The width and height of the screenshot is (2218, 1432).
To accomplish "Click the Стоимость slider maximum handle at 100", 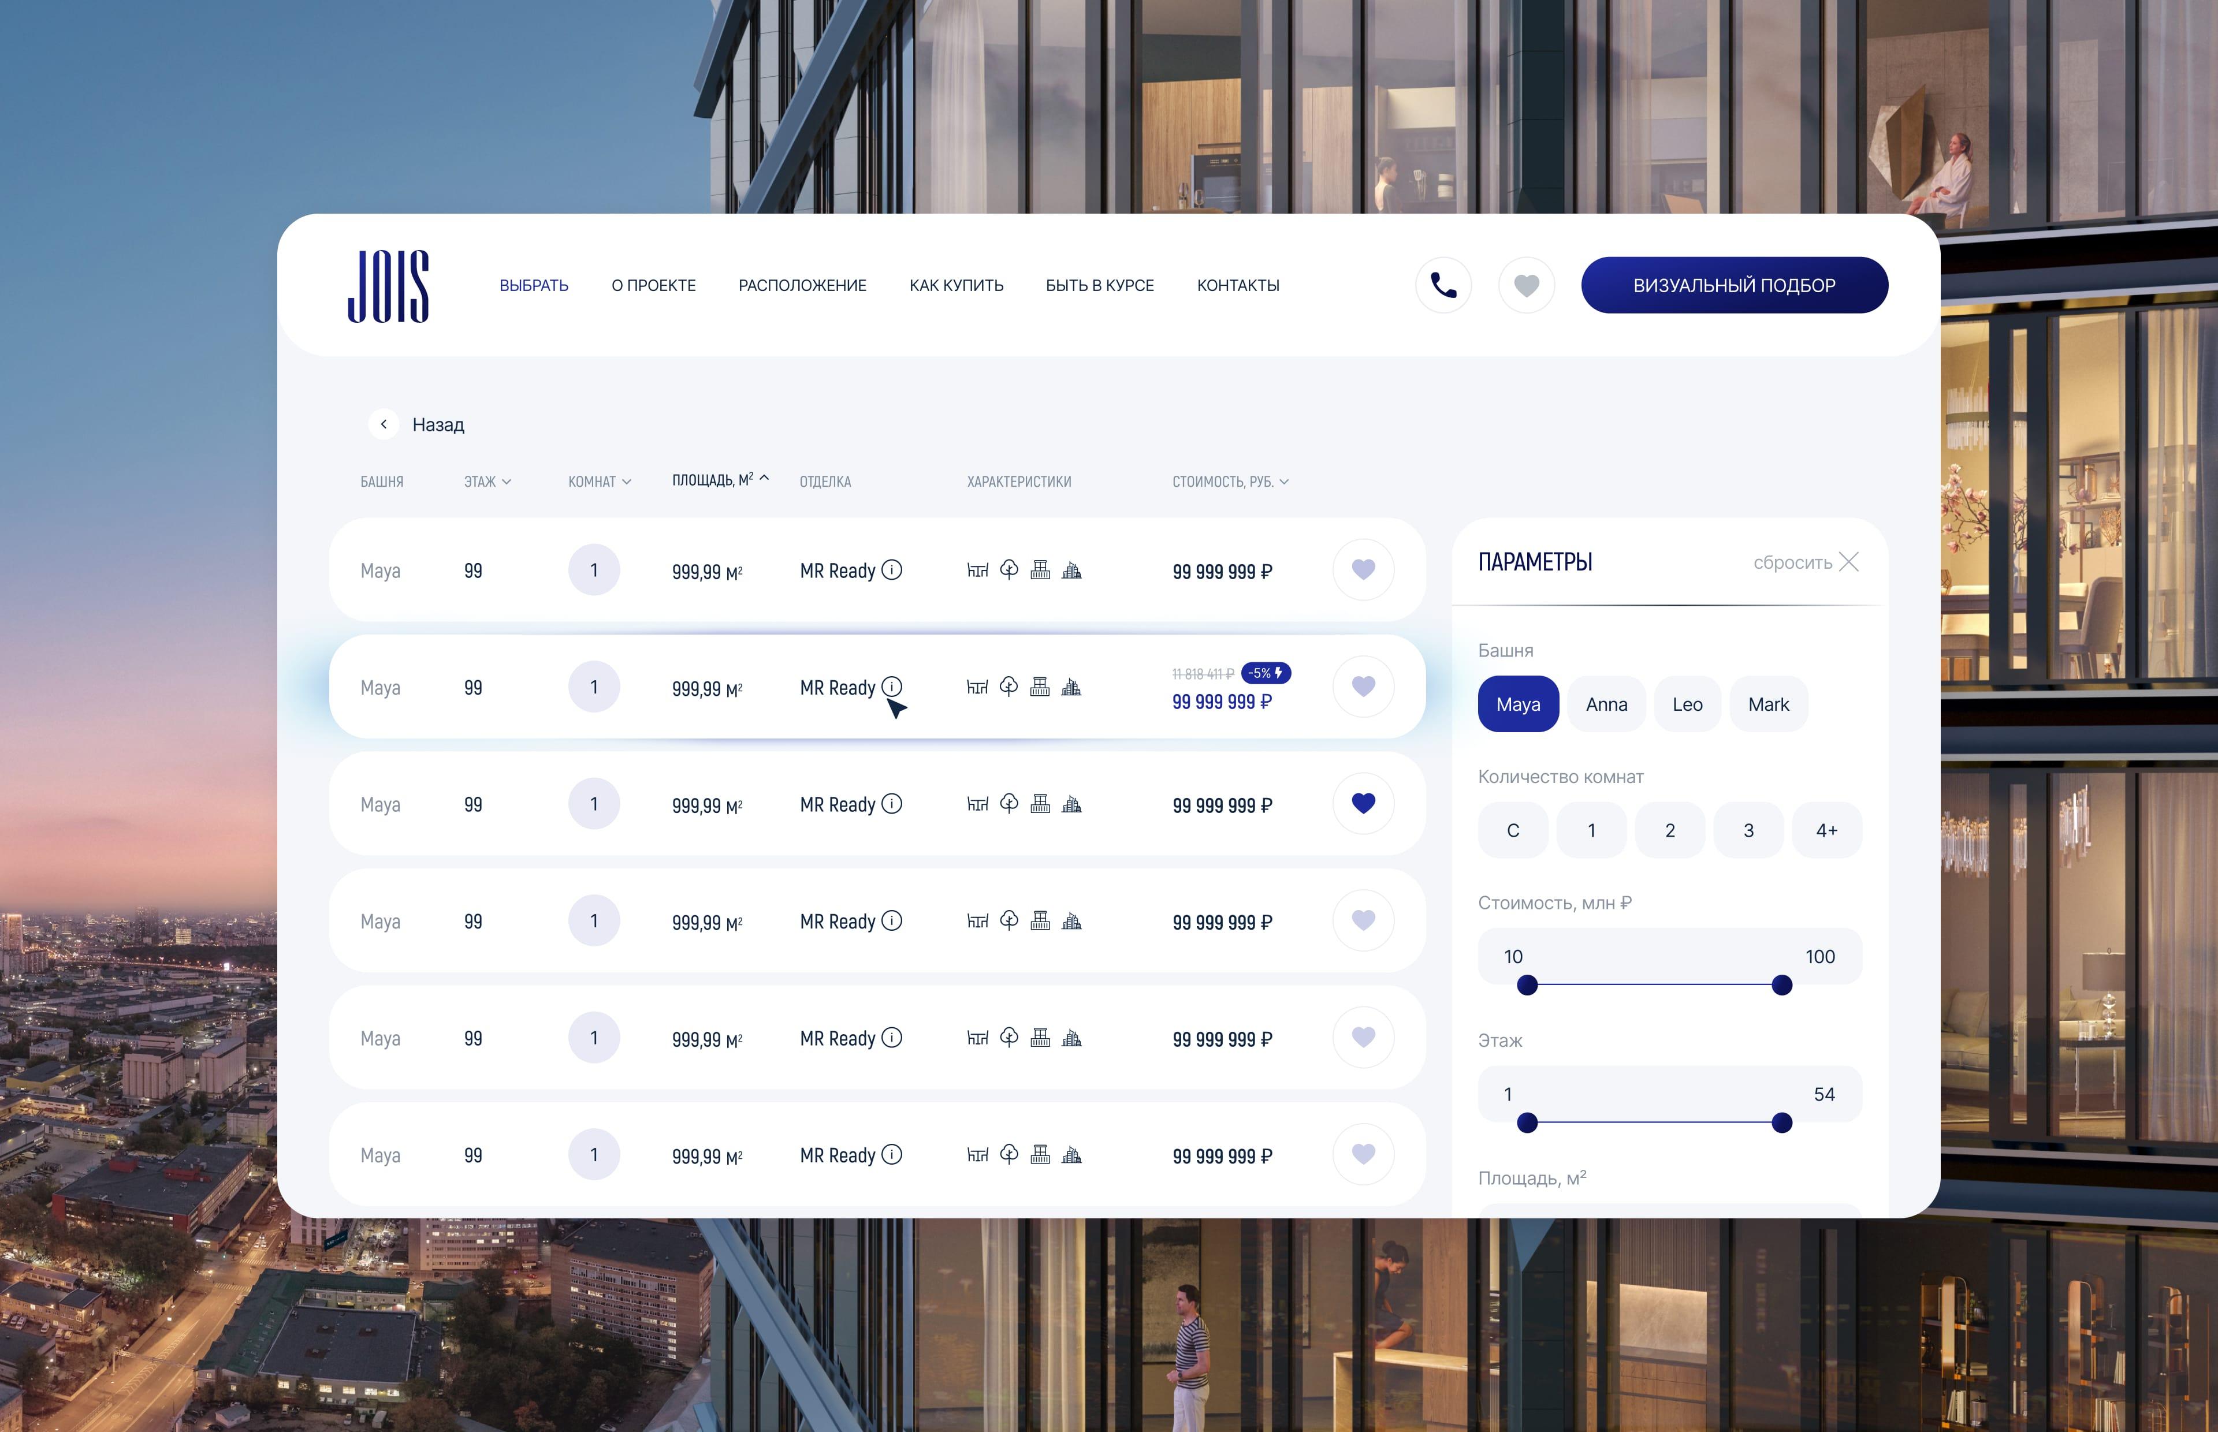I will point(1782,986).
